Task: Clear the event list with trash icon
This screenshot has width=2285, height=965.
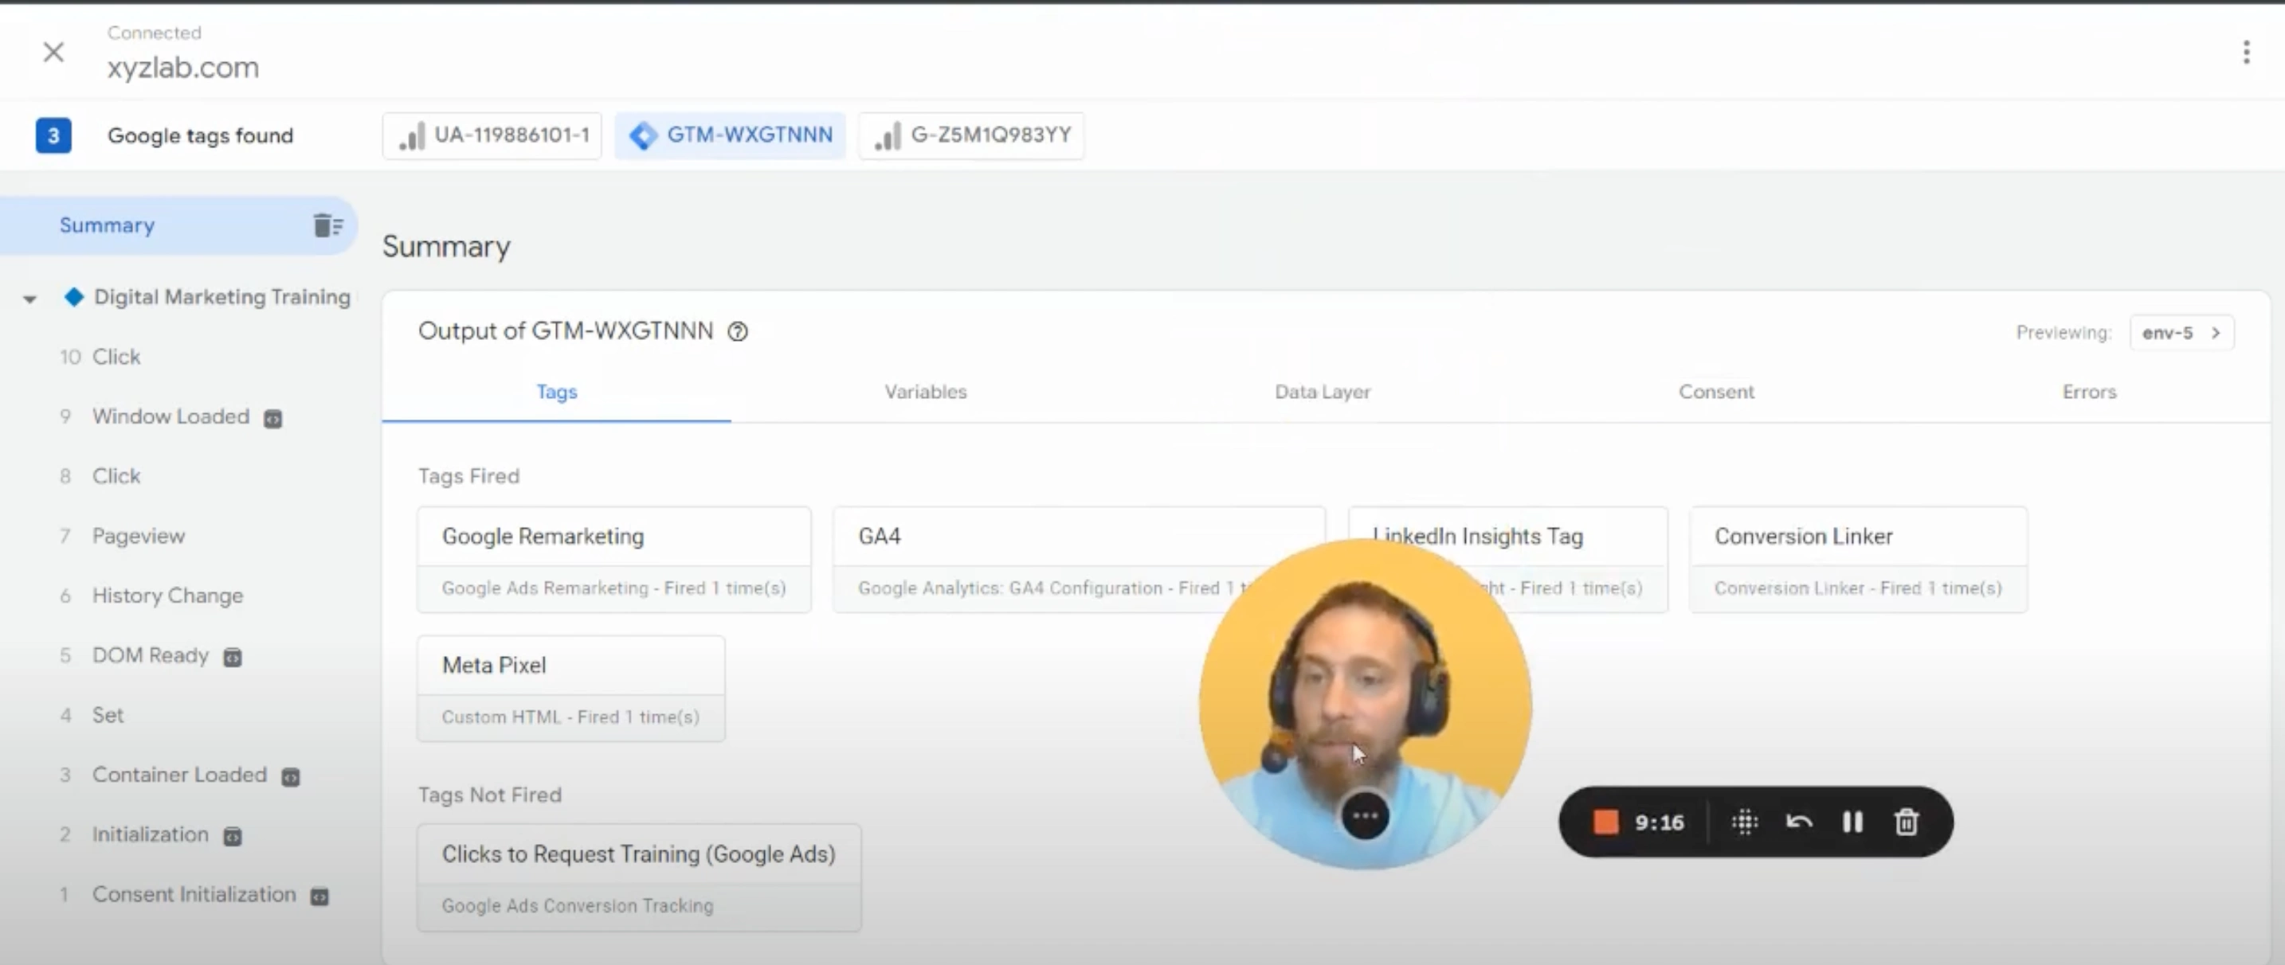Action: coord(327,226)
